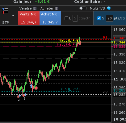Click Achat MKT buy button

pyautogui.click(x=50, y=18)
